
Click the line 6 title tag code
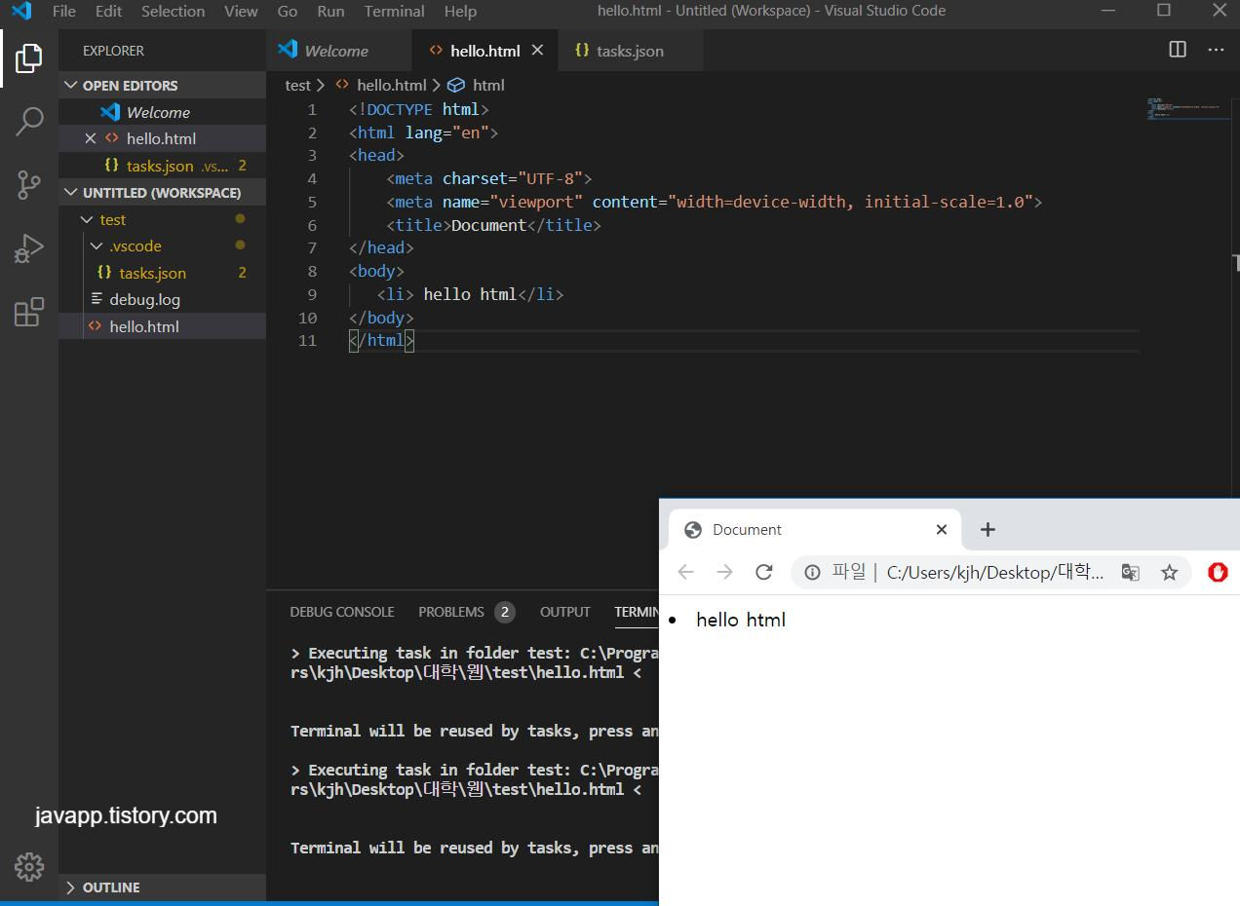[x=493, y=225]
